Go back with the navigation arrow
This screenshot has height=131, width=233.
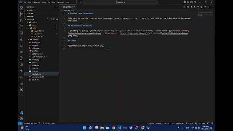coord(76,2)
